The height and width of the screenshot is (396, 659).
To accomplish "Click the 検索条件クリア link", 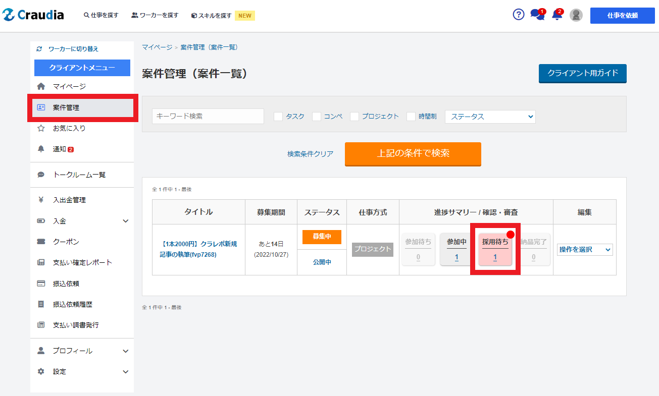I will coord(310,154).
